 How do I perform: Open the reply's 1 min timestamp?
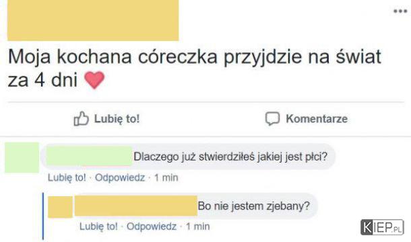click(198, 227)
